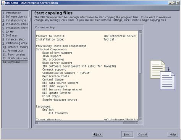181x140 pixels.
Task: Click 'Previously Installed Components:' line
Action: (x=61, y=46)
